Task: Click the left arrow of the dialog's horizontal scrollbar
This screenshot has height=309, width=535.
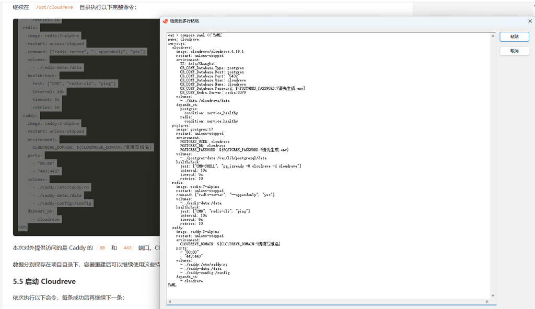Action: click(170, 302)
